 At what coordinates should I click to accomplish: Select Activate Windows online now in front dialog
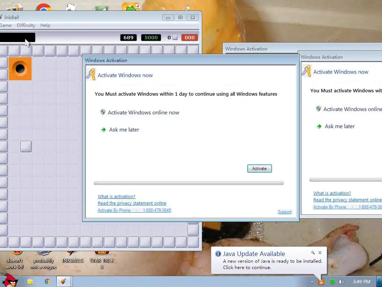143,112
